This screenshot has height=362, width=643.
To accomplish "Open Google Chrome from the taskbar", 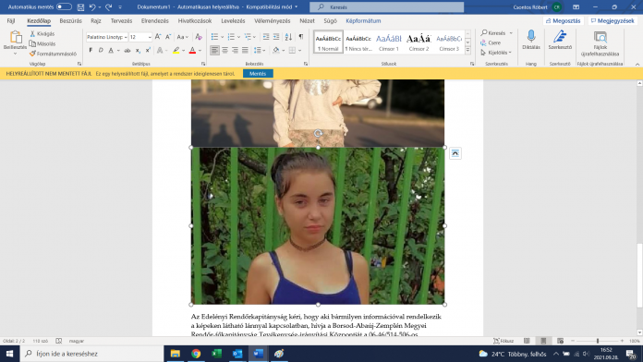I will 196,354.
